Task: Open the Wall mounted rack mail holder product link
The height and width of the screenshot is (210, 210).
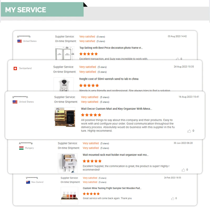Action: (x=115, y=155)
